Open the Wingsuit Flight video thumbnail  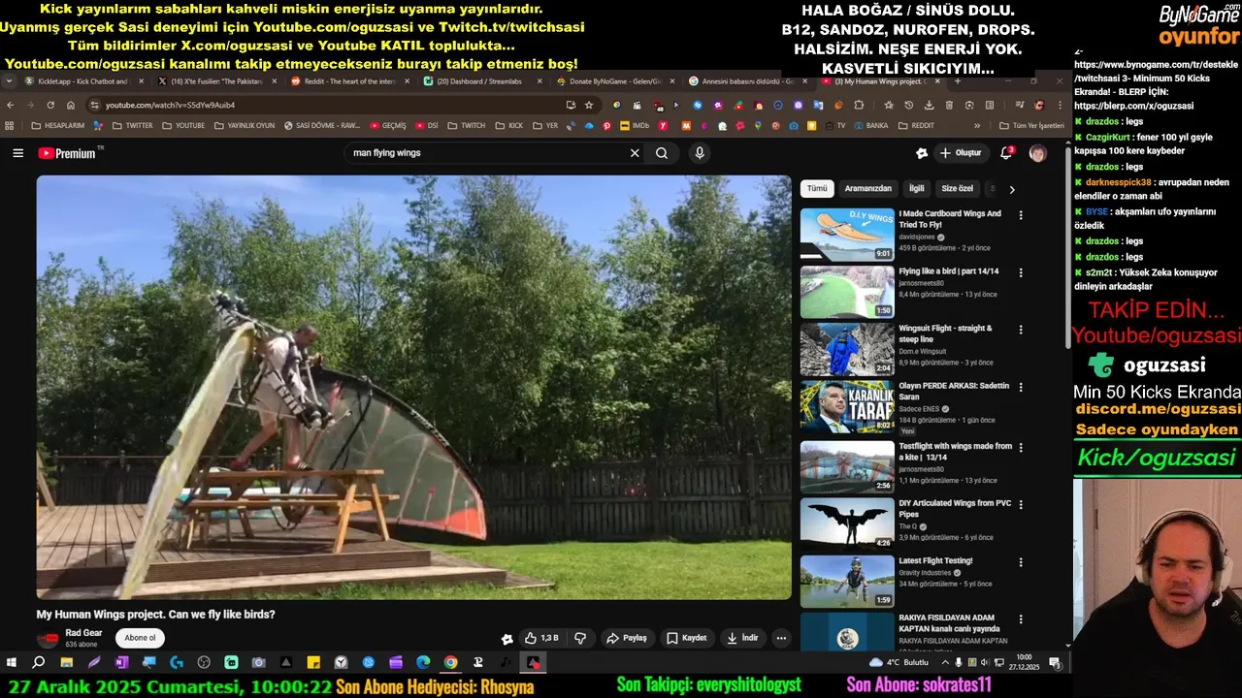pyautogui.click(x=847, y=349)
